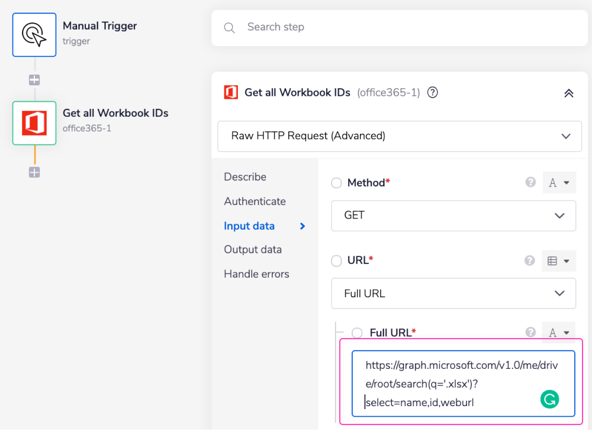Select the Method radio button
This screenshot has width=592, height=431.
point(336,183)
